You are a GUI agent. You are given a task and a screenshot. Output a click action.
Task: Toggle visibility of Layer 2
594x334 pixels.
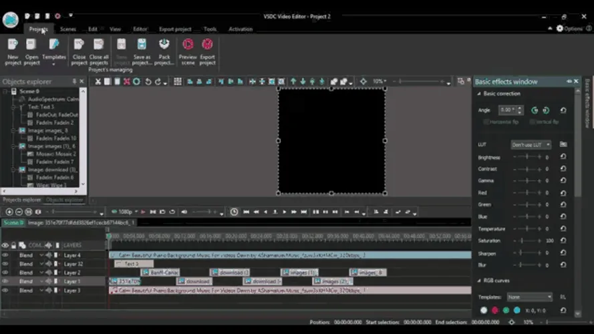pyautogui.click(x=5, y=273)
